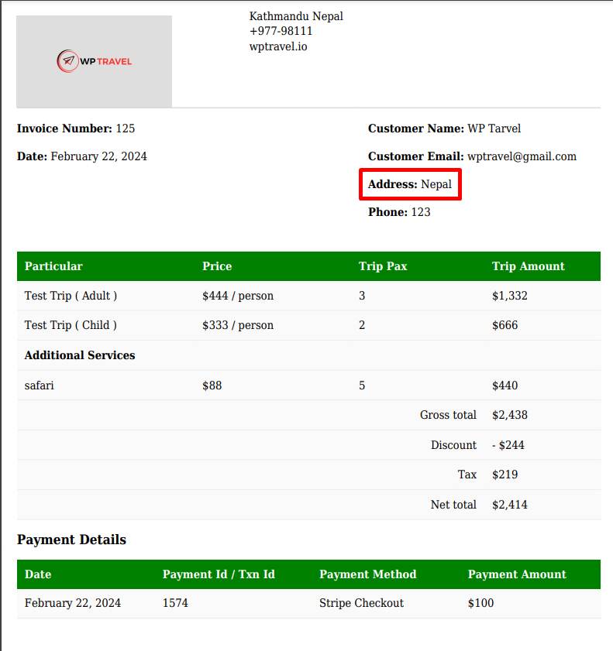Click payment date 'February 22, 2024' cell
Image resolution: width=613 pixels, height=651 pixels.
tap(73, 603)
